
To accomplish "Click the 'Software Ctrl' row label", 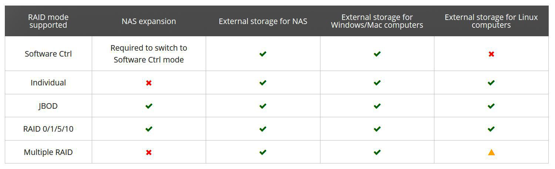I will [x=48, y=54].
